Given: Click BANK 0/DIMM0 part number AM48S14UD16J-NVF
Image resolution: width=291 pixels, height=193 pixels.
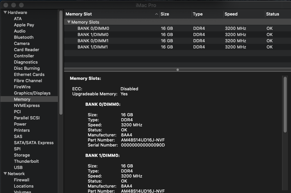Looking at the screenshot, I should tap(143, 140).
